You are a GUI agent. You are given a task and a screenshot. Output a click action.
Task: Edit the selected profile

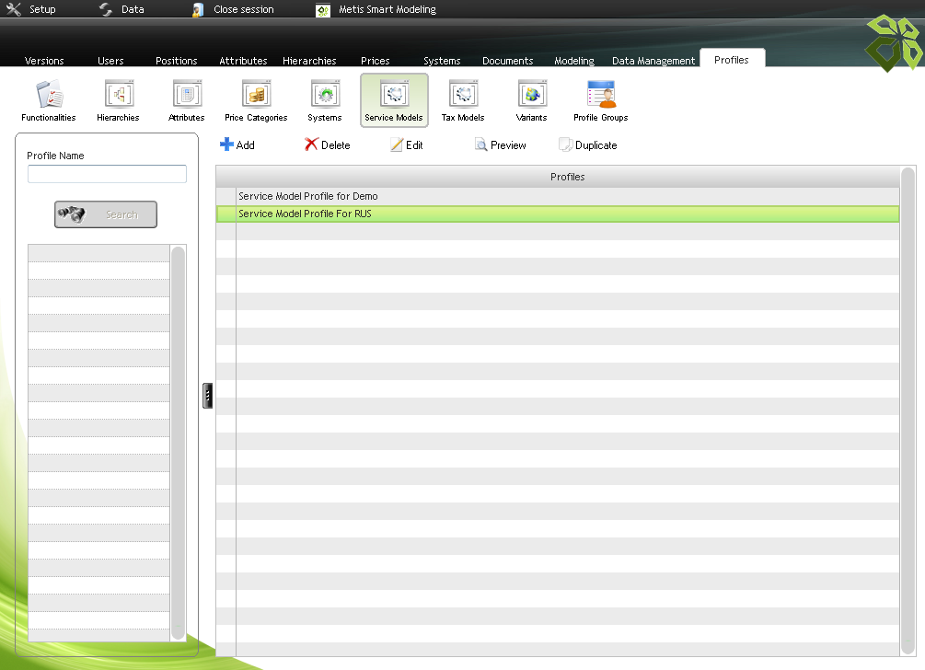[407, 144]
